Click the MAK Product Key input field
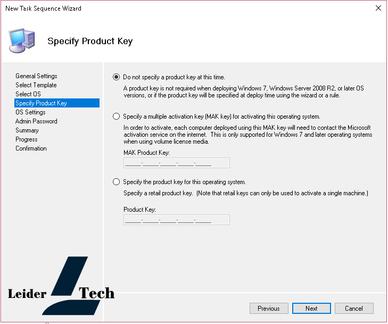The image size is (388, 324). (x=176, y=163)
